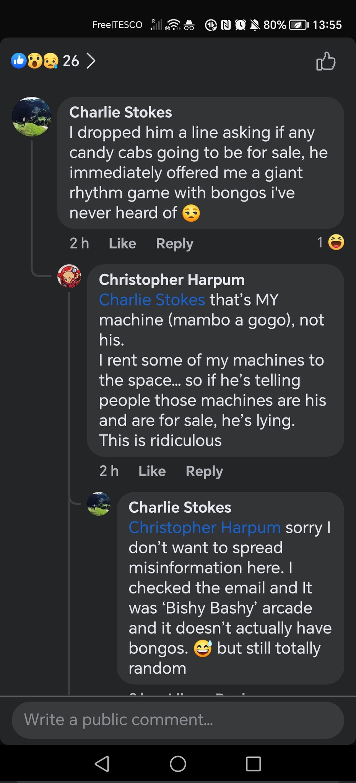Open the blue Christopher Harpum mention link
Viewport: 356px width, 783px height.
tap(205, 528)
